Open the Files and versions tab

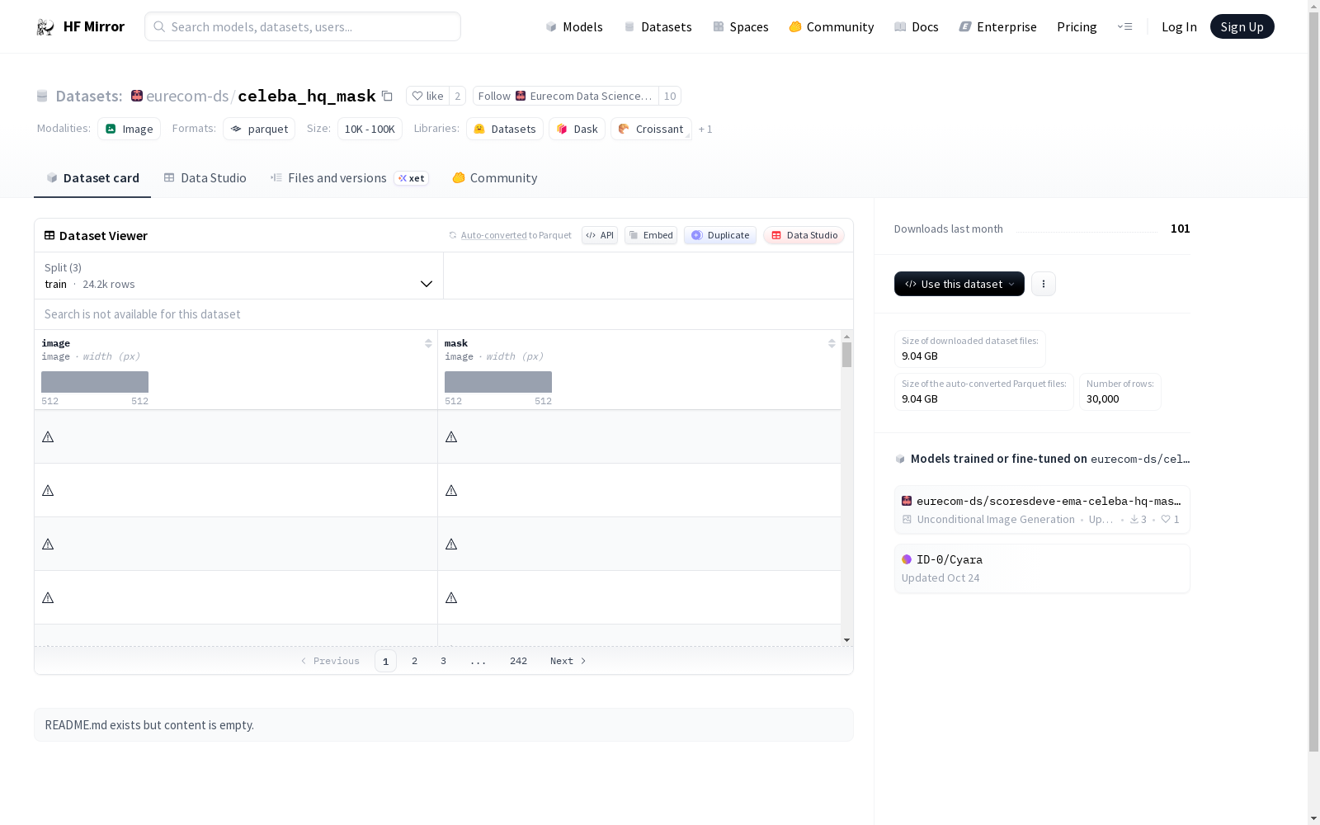pyautogui.click(x=349, y=178)
